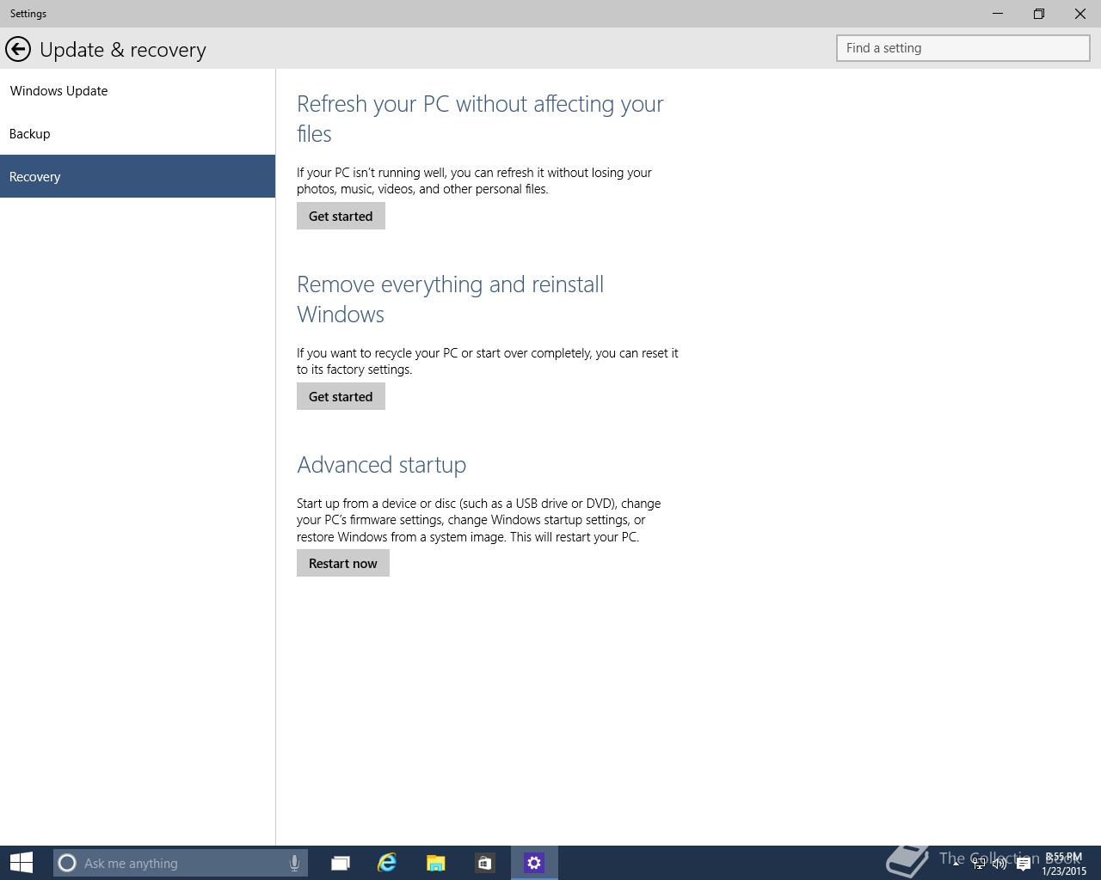1101x880 pixels.
Task: Click Get started under Remove everything
Action: point(341,396)
